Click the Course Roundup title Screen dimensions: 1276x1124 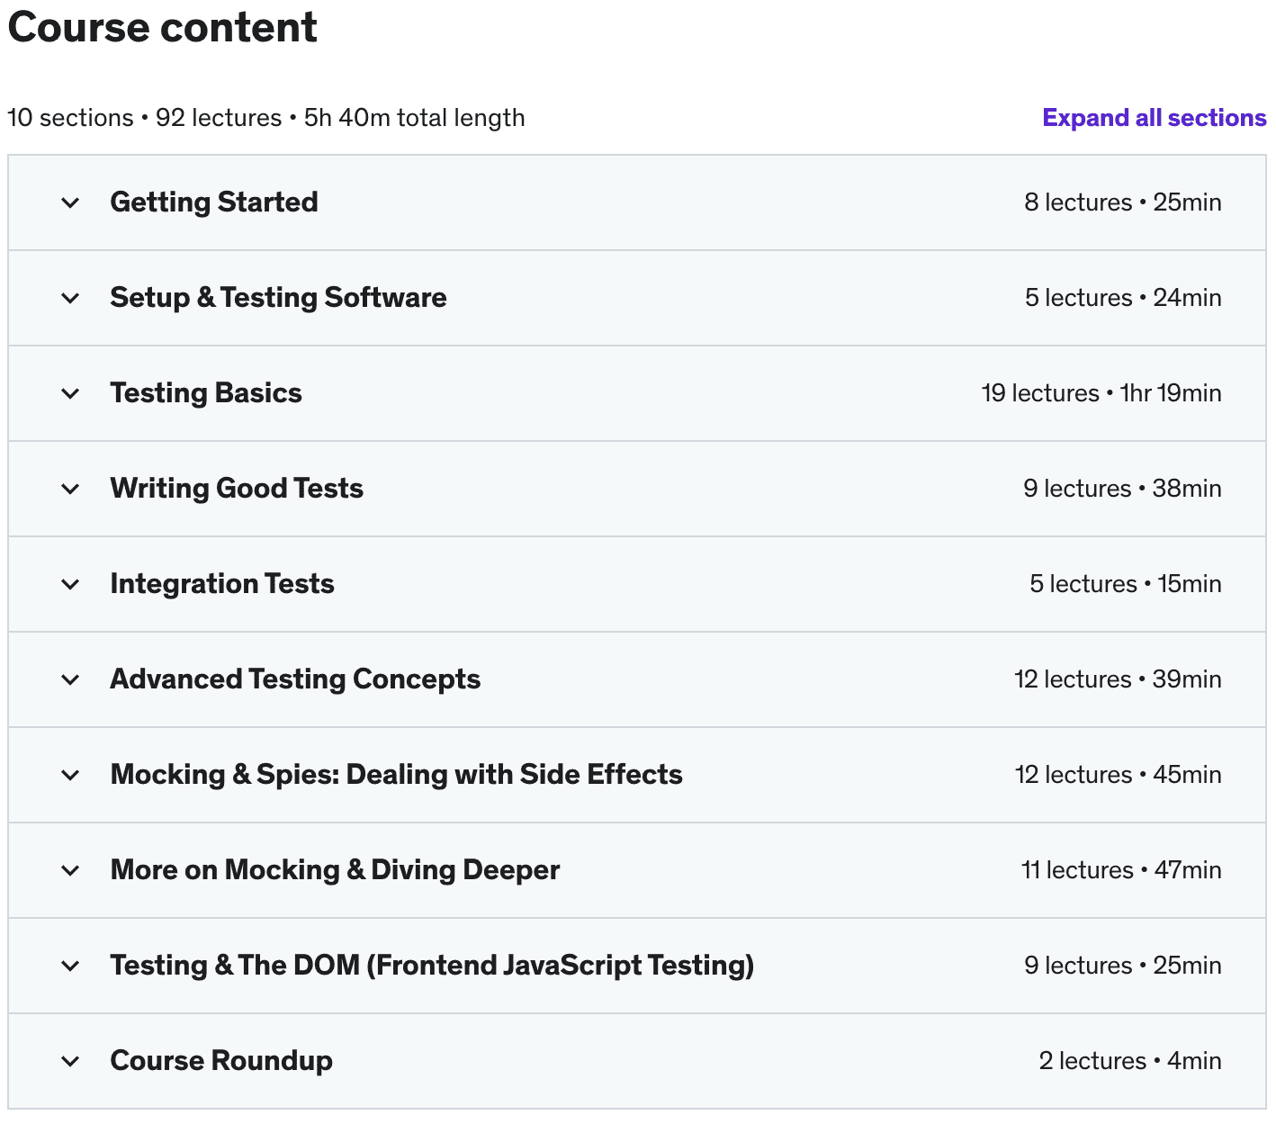pyautogui.click(x=221, y=1061)
